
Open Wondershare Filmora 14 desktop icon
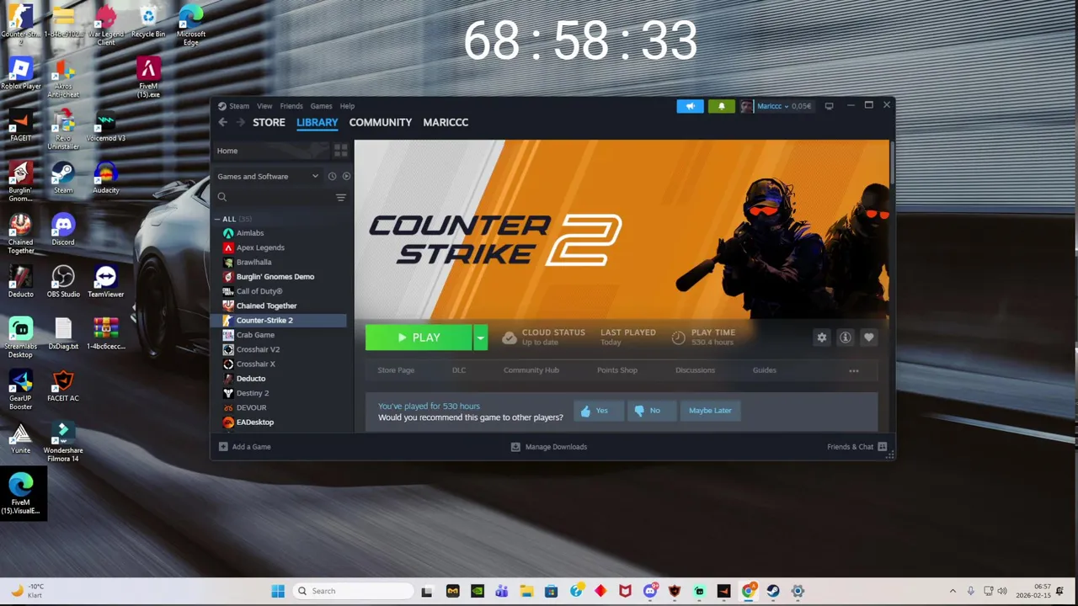63,443
